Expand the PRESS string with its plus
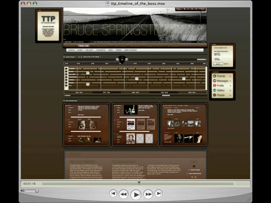 click(66, 83)
